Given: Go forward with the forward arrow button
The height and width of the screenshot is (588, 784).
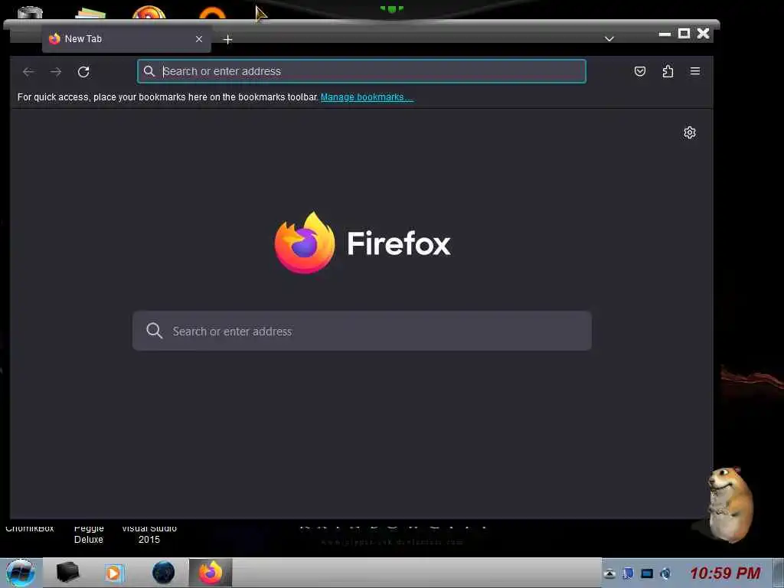Looking at the screenshot, I should [55, 71].
